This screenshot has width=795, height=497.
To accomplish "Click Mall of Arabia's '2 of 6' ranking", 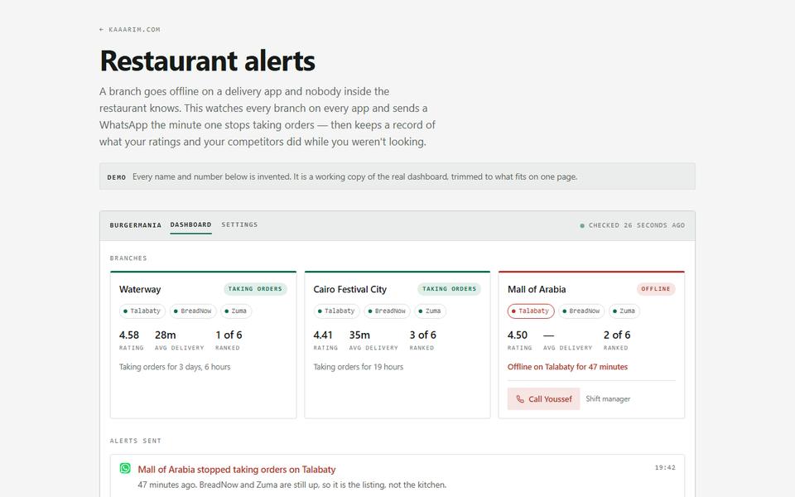I will (617, 335).
